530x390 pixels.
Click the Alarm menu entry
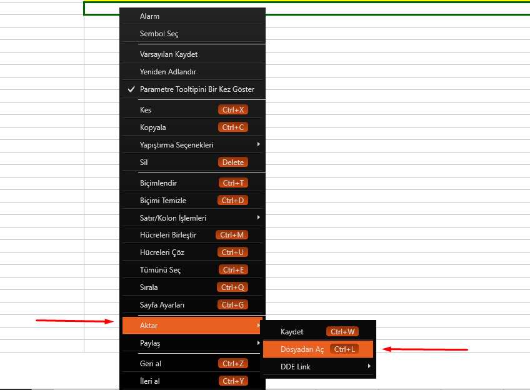(150, 16)
